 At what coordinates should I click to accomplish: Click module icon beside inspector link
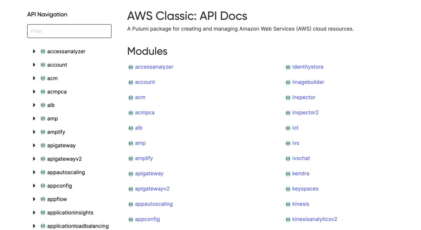point(288,98)
